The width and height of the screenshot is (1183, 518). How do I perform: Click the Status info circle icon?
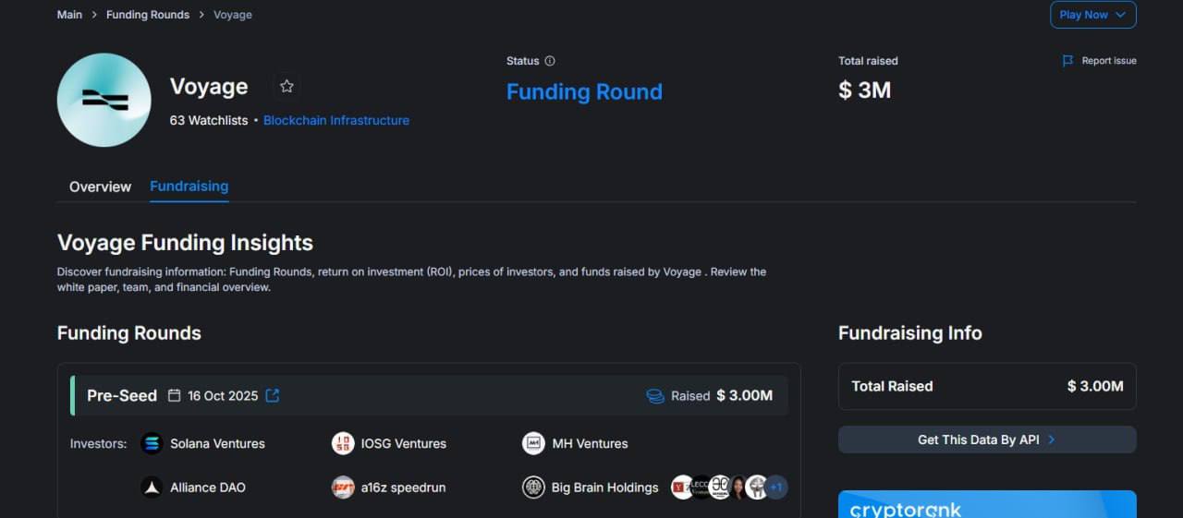(x=550, y=61)
